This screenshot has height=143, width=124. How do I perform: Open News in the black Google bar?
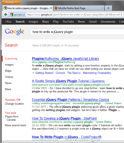coord(81,21)
